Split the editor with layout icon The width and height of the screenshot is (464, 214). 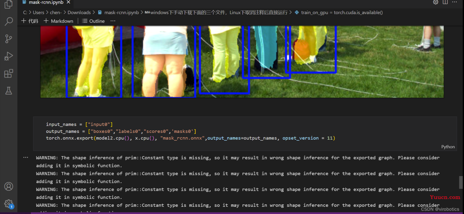[x=445, y=2]
